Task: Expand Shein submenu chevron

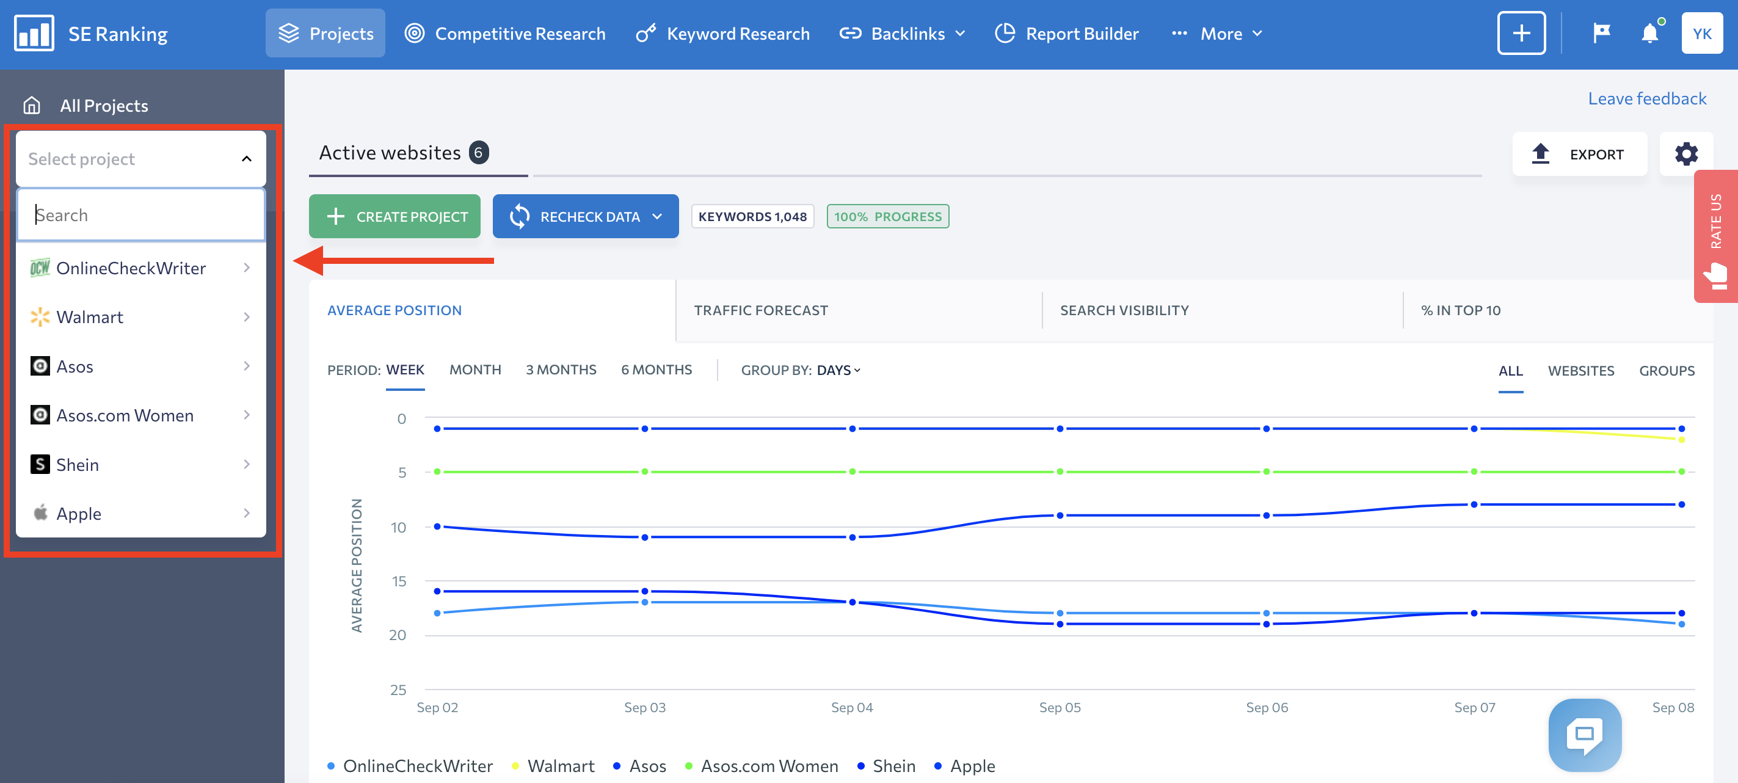Action: [x=246, y=464]
